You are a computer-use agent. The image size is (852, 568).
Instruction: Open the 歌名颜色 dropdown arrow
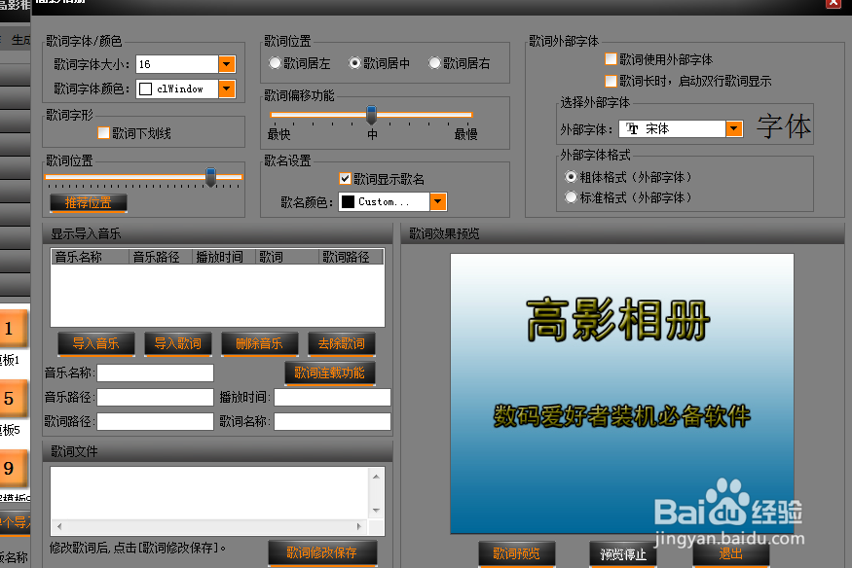tap(438, 201)
